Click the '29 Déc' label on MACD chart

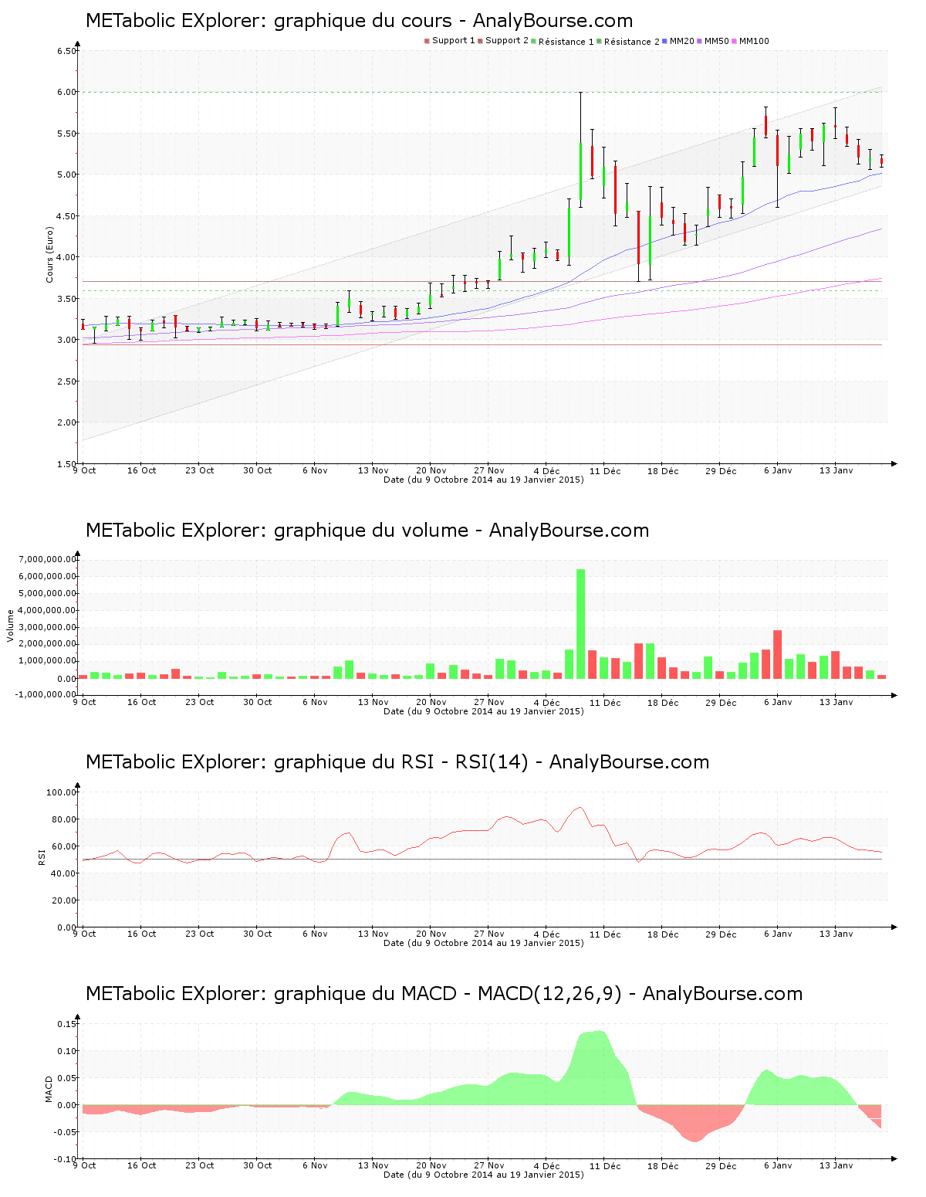click(721, 1165)
